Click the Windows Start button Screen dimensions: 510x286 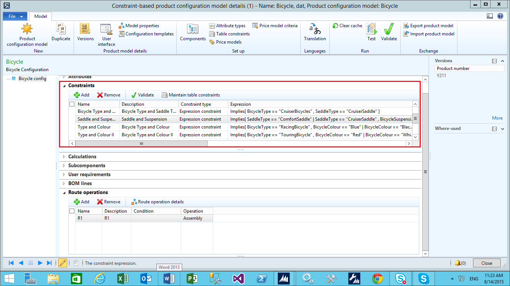[9, 278]
